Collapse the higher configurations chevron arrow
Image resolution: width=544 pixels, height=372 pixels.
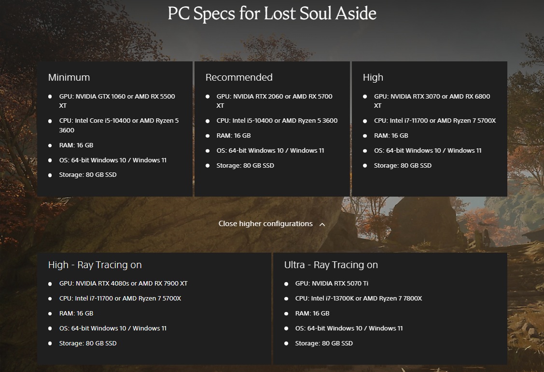click(322, 224)
